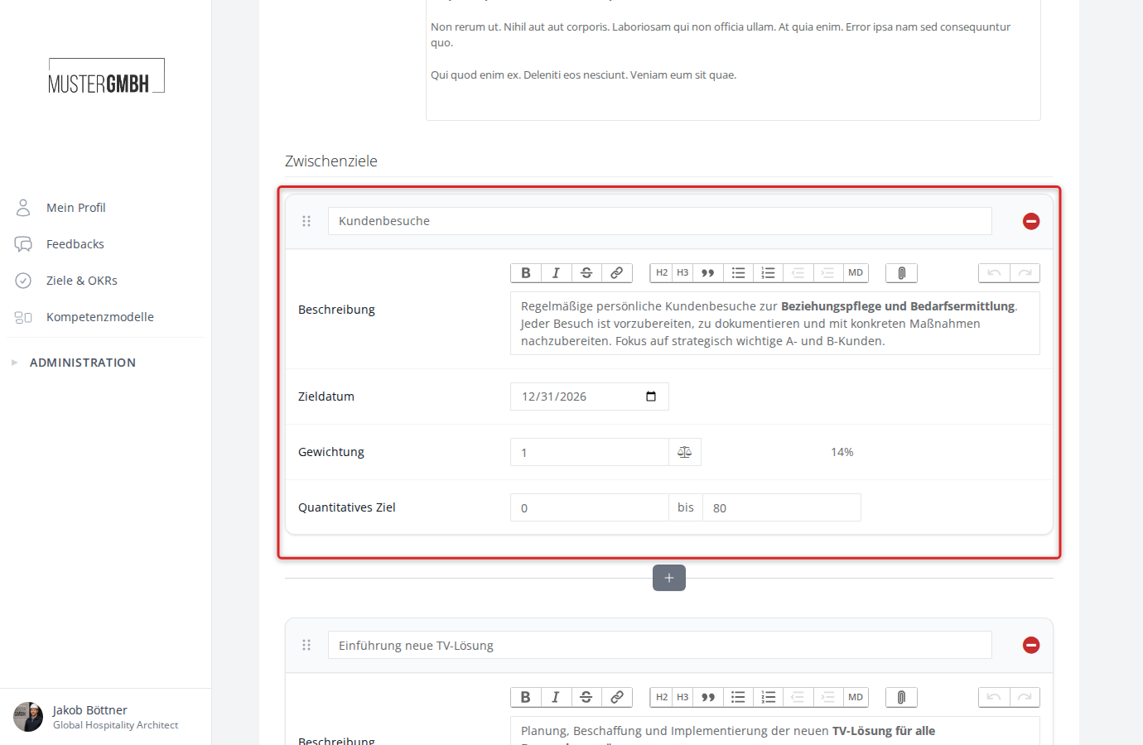Edit the Einführung neue TV-Lösung title field

click(x=660, y=645)
